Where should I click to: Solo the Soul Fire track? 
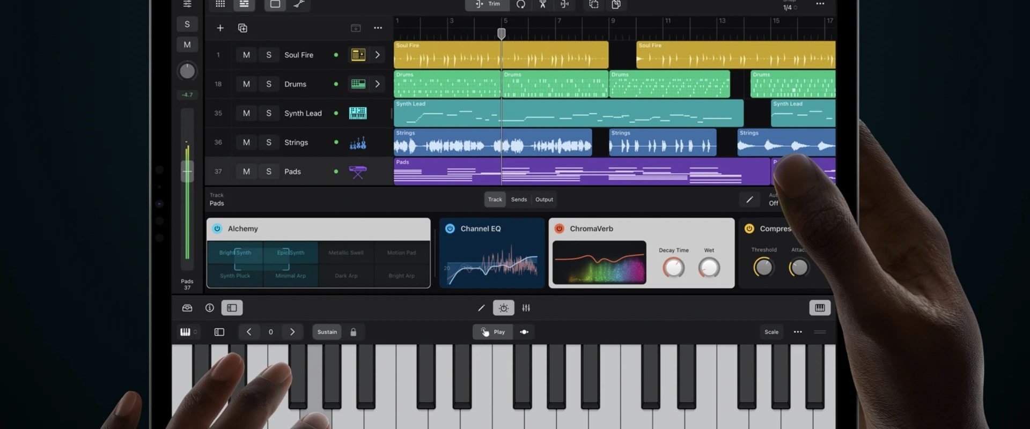tap(269, 55)
